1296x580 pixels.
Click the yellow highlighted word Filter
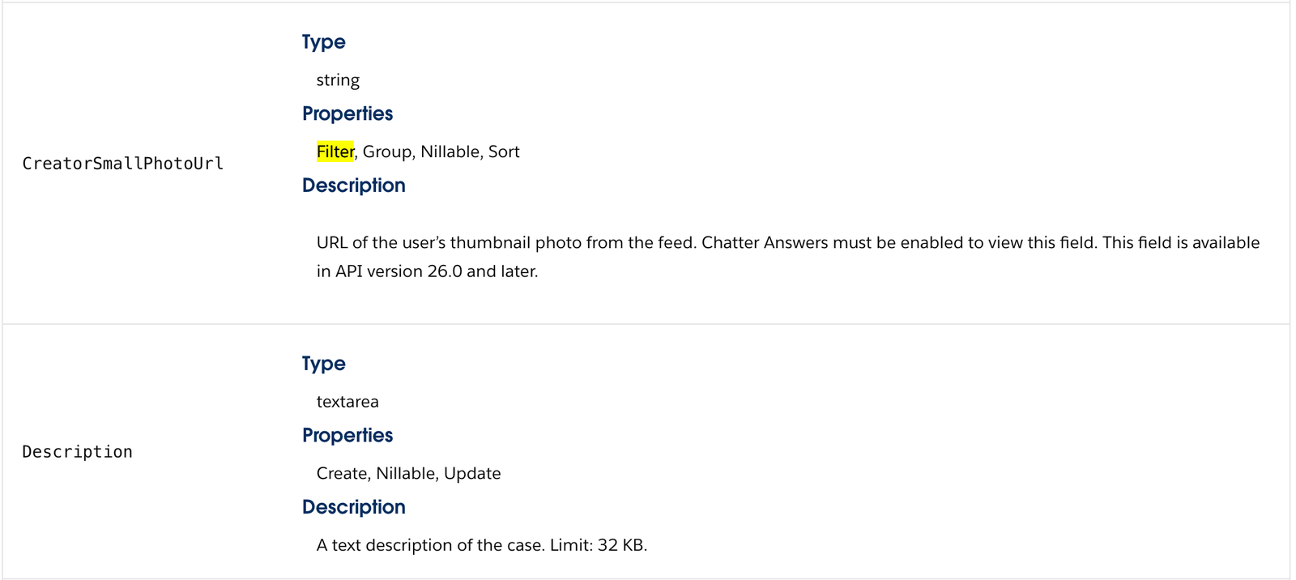(x=335, y=151)
